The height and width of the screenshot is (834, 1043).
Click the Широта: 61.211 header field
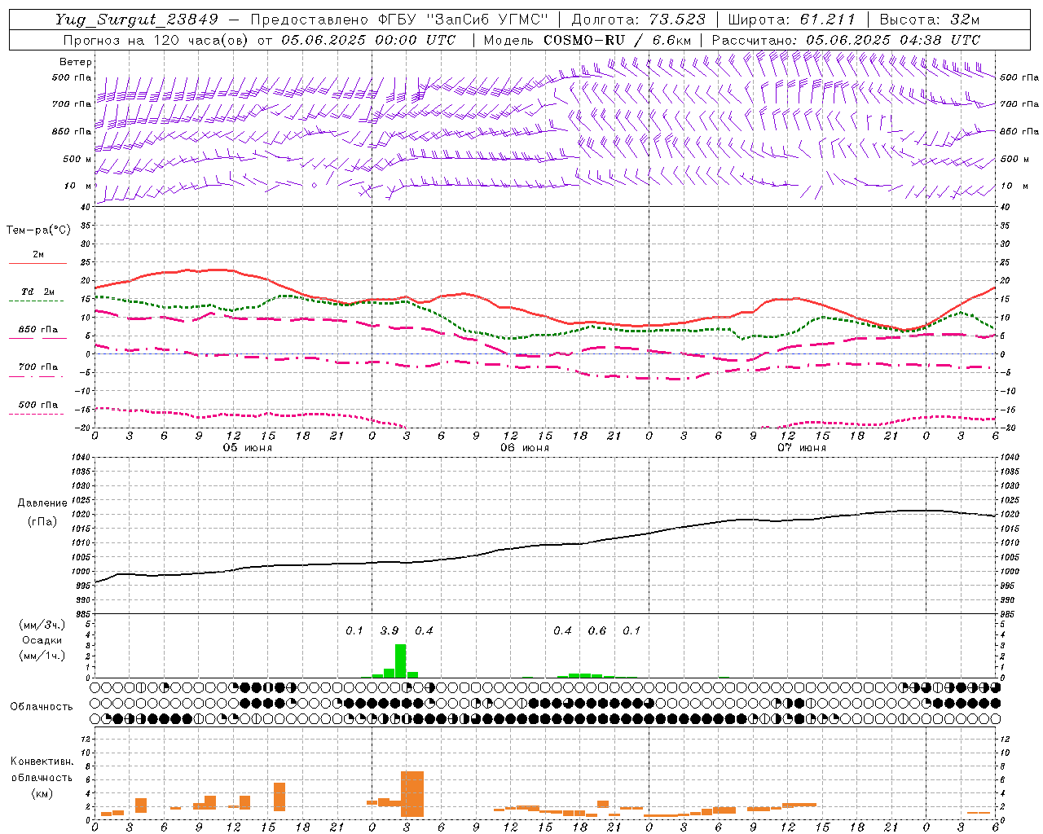792,20
